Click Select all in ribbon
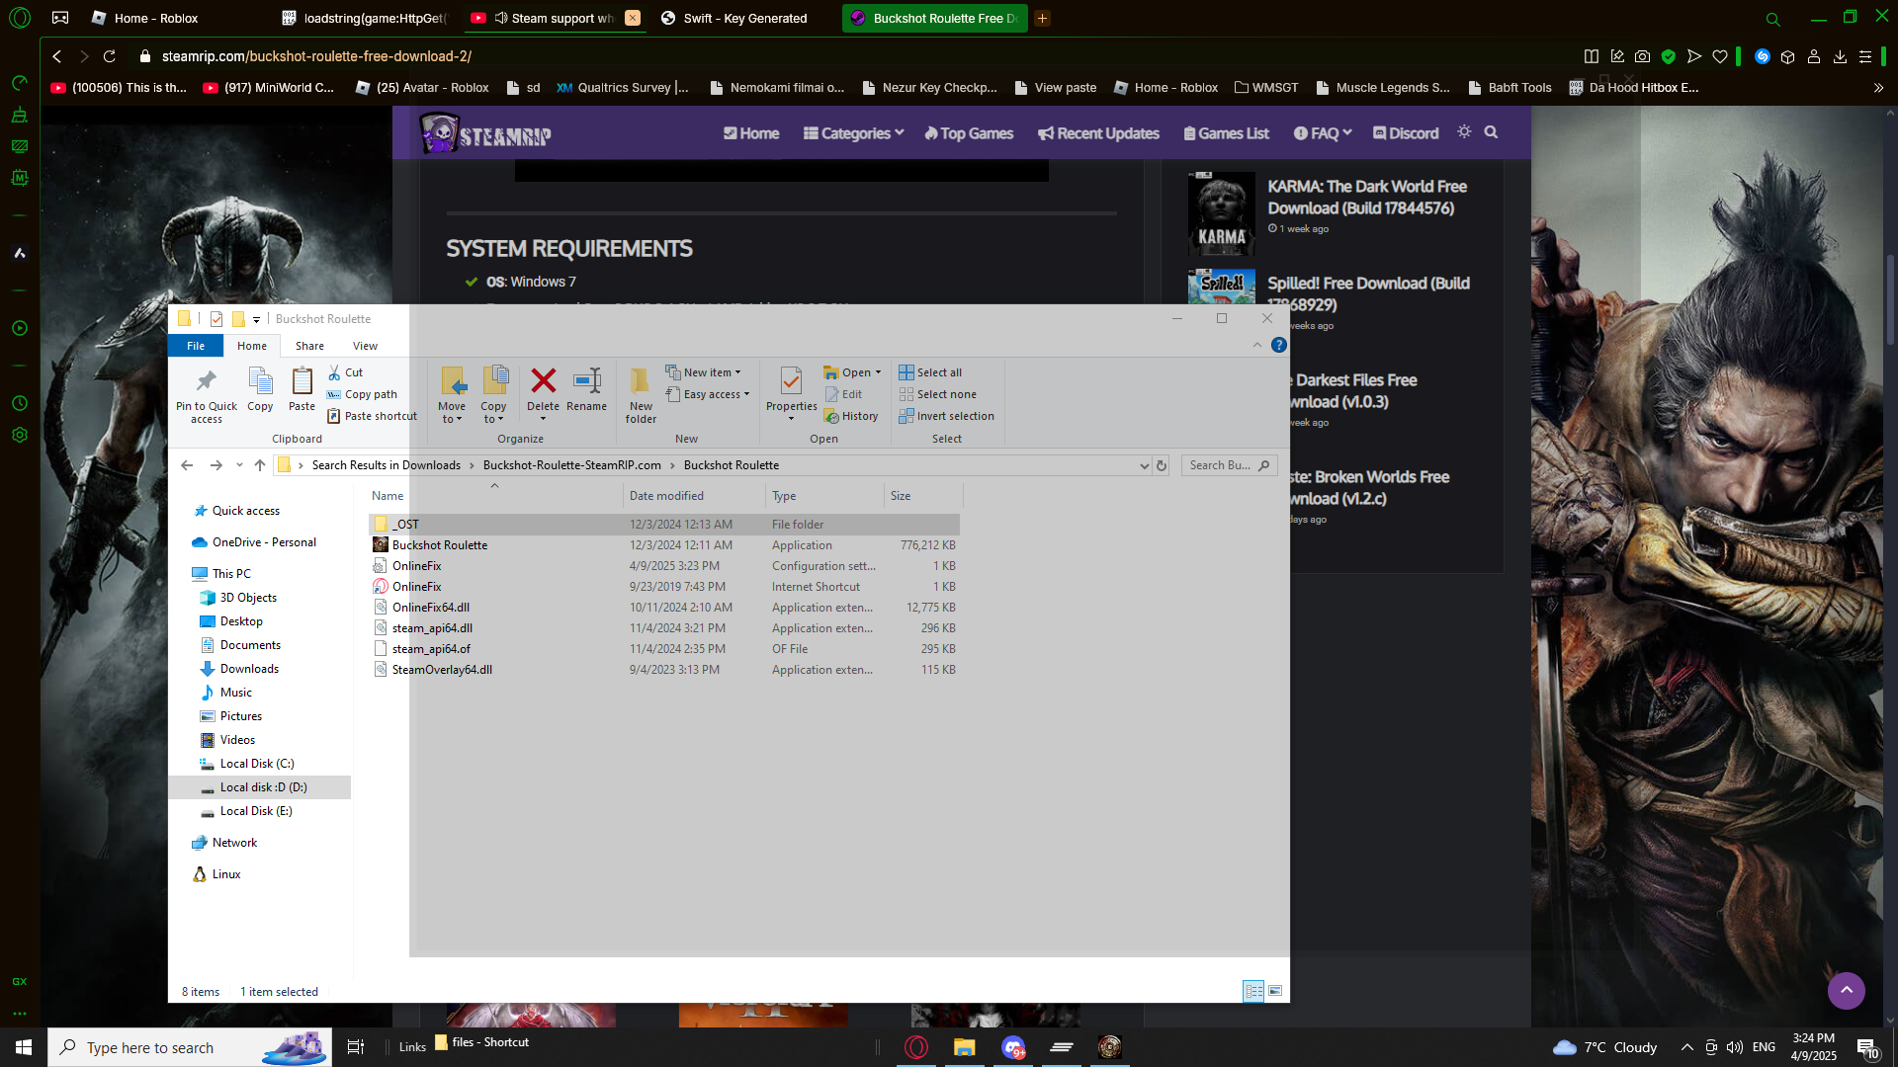 pos(930,372)
